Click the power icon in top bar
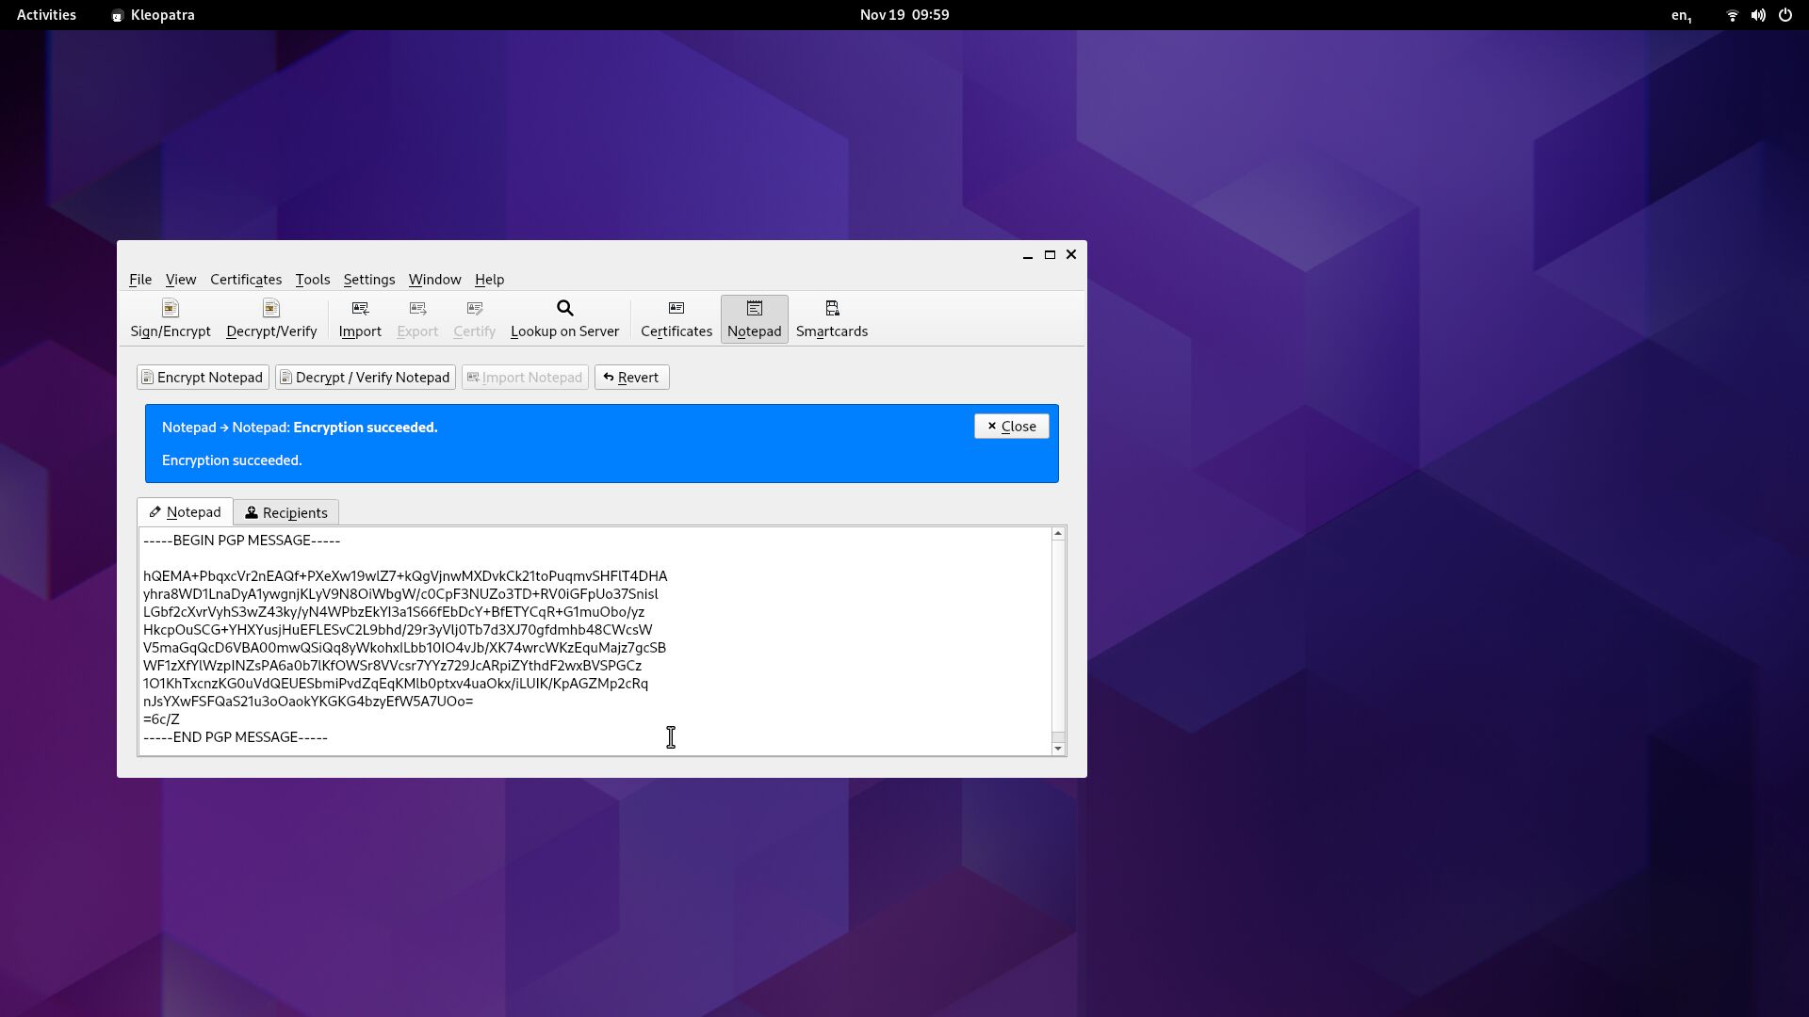 point(1785,15)
